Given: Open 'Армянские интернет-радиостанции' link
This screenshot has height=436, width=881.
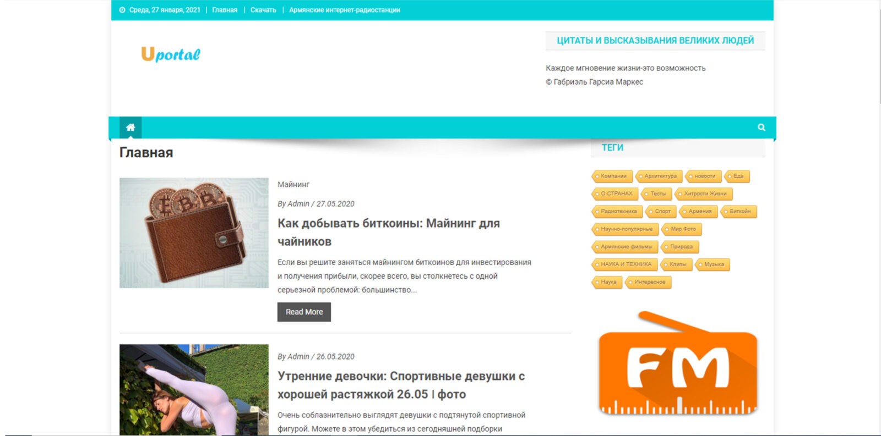Looking at the screenshot, I should pyautogui.click(x=345, y=10).
